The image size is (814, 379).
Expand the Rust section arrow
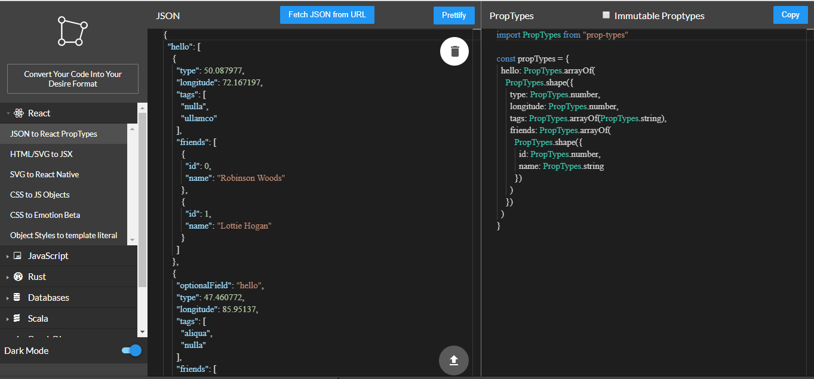pyautogui.click(x=7, y=277)
